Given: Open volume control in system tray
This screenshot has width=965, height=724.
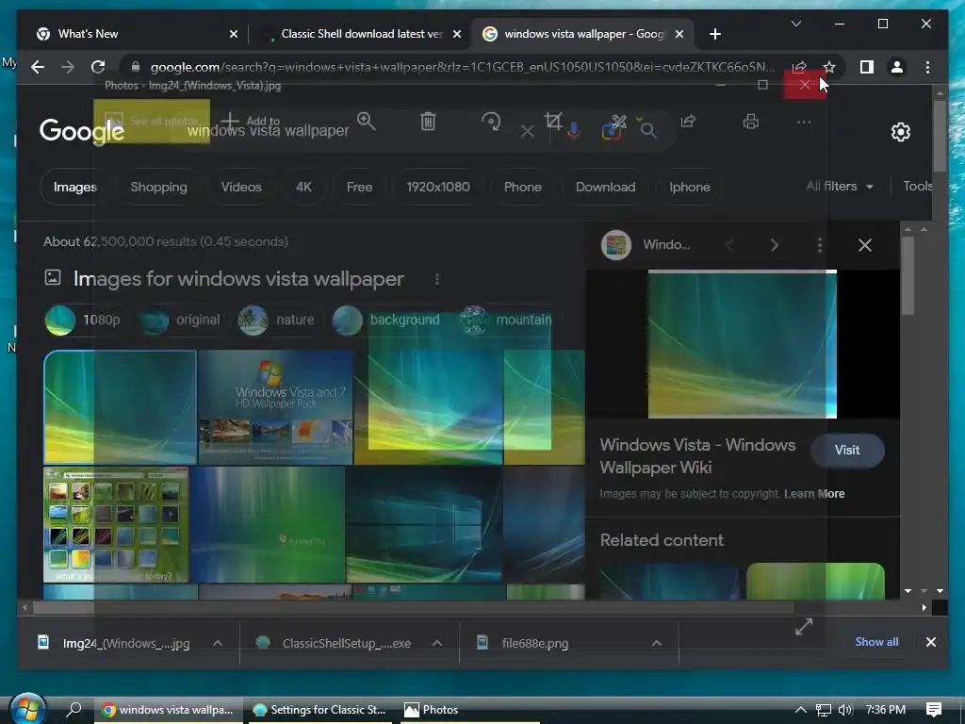Looking at the screenshot, I should (845, 710).
